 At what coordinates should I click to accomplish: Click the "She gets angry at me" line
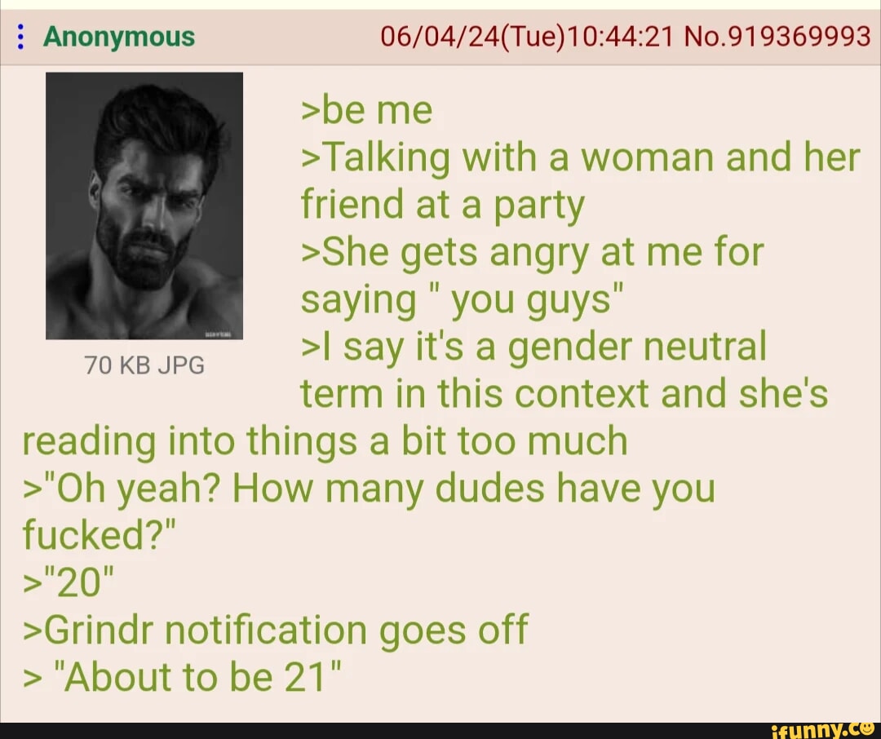pos(533,252)
